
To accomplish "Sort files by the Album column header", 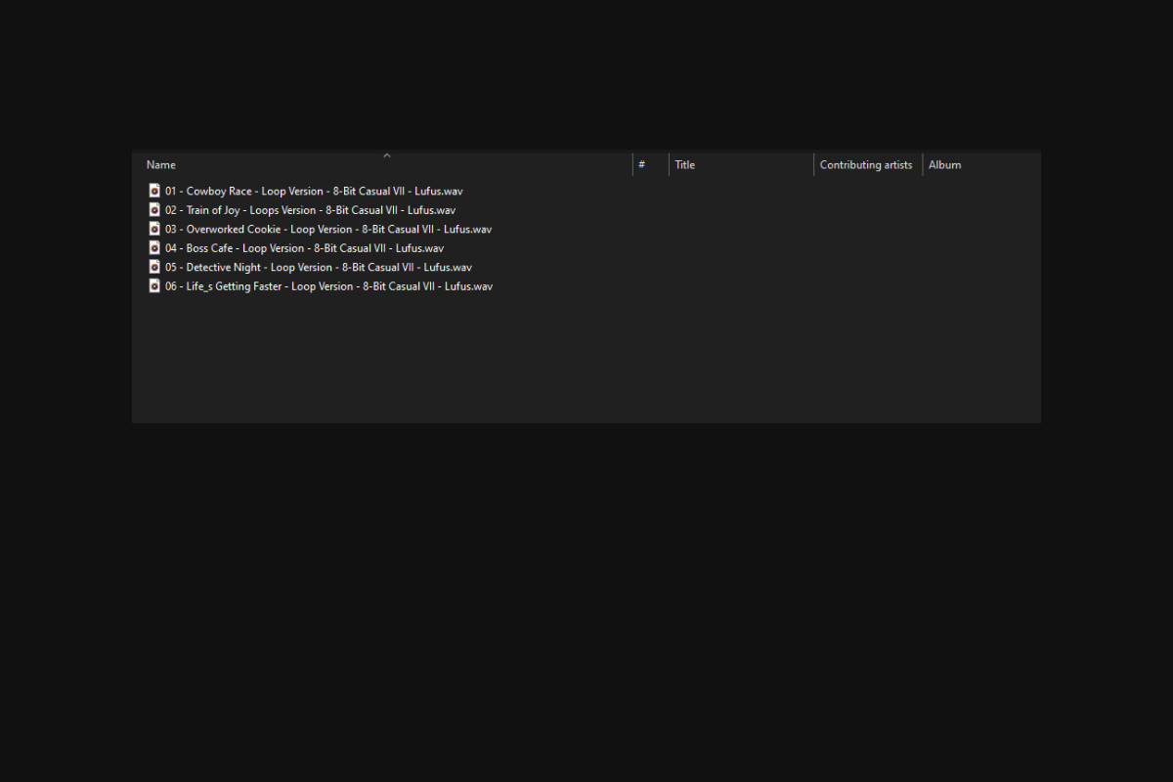I will click(x=945, y=165).
